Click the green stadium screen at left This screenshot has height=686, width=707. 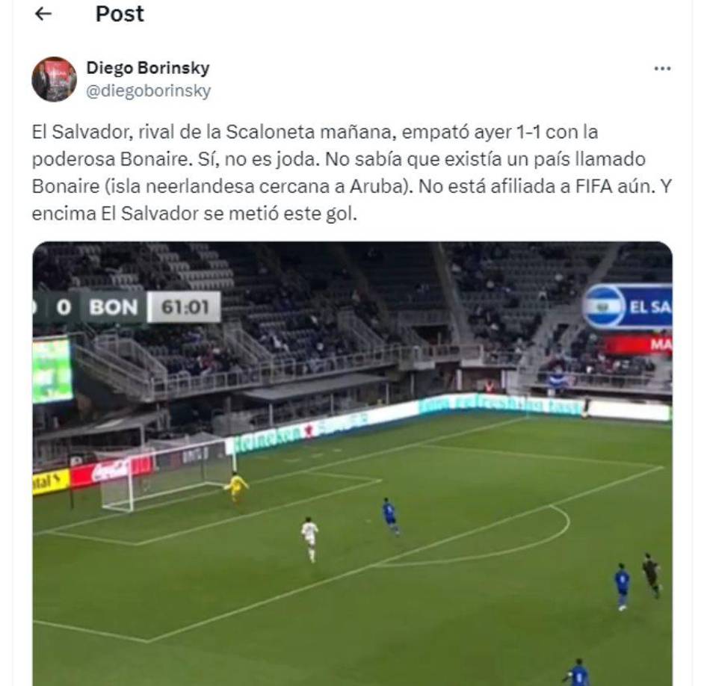click(52, 370)
